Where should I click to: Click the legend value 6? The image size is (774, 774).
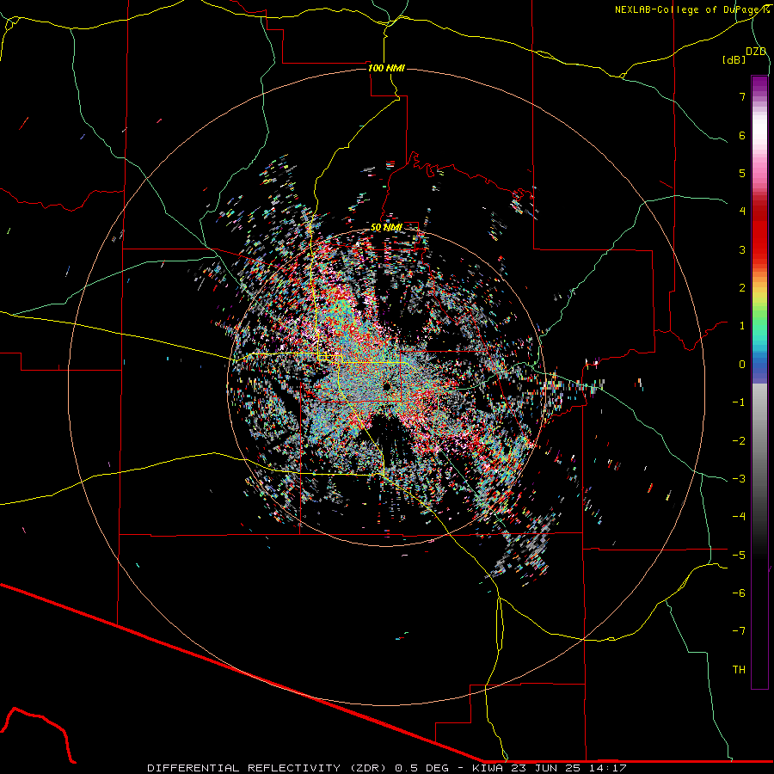pyautogui.click(x=742, y=135)
